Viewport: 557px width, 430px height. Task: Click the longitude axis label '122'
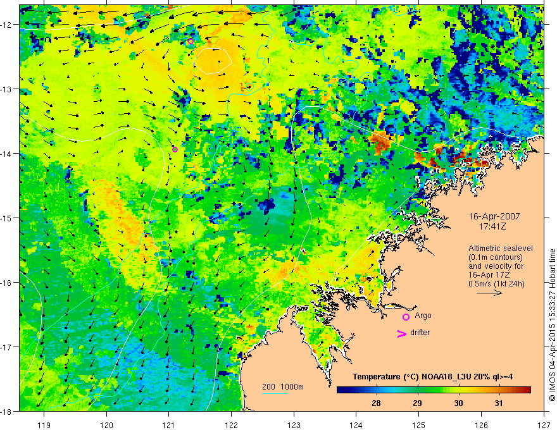coord(231,425)
